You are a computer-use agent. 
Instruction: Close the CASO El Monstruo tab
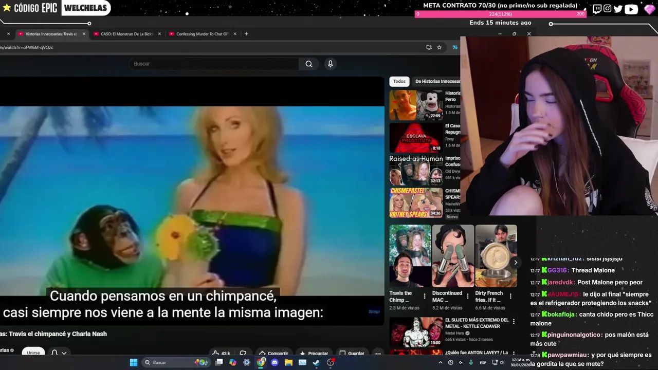(159, 34)
